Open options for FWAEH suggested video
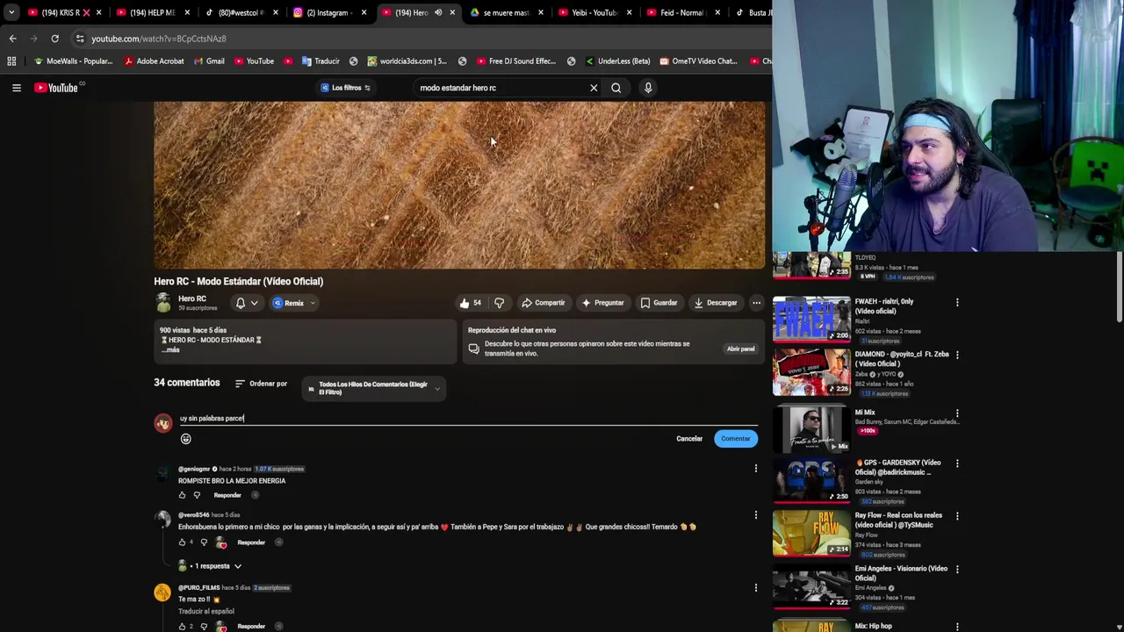Image resolution: width=1124 pixels, height=632 pixels. 957,303
